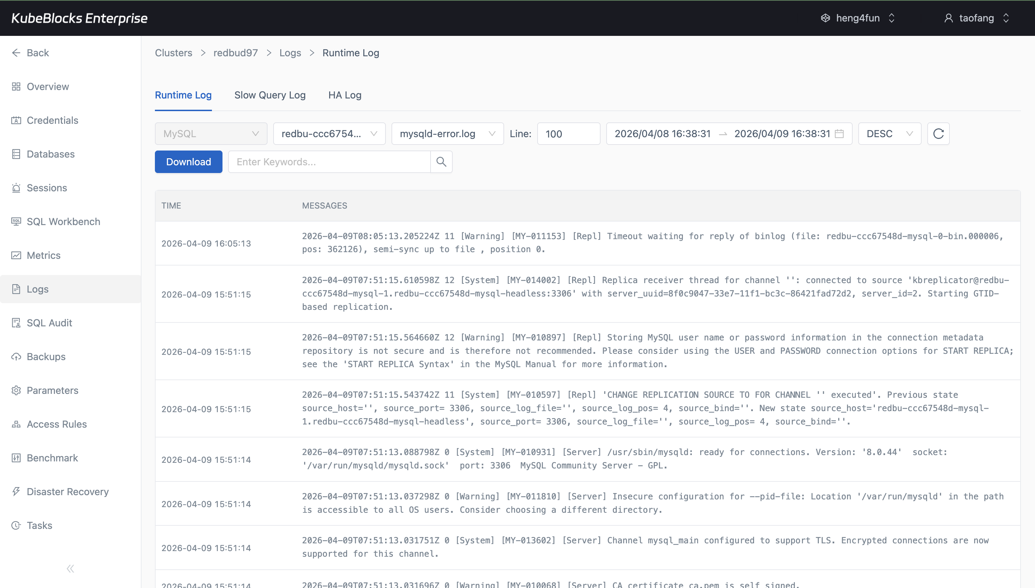Open Disaster Recovery section
Viewport: 1035px width, 588px height.
click(68, 492)
